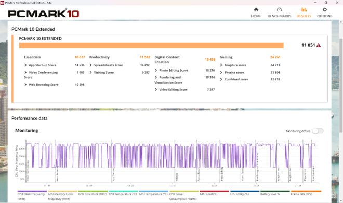Minimize the PCMark 10 window

(315, 3)
